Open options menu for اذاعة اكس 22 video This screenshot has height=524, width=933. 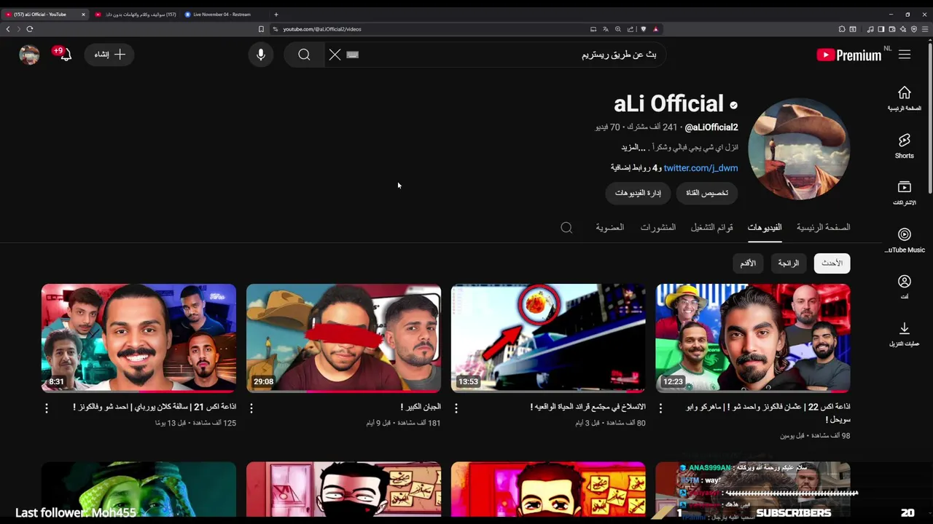click(x=661, y=408)
